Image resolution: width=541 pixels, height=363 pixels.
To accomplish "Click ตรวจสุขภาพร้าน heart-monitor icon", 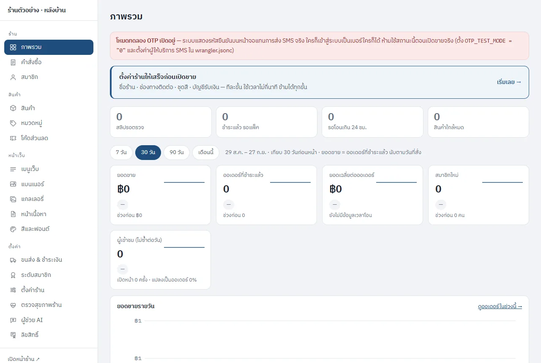I will click(x=13, y=305).
